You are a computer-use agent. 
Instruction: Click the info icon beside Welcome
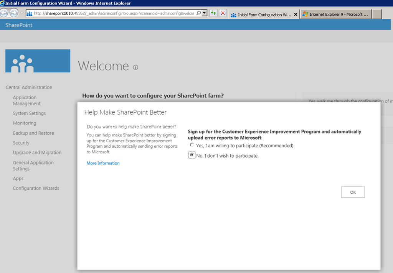(135, 67)
